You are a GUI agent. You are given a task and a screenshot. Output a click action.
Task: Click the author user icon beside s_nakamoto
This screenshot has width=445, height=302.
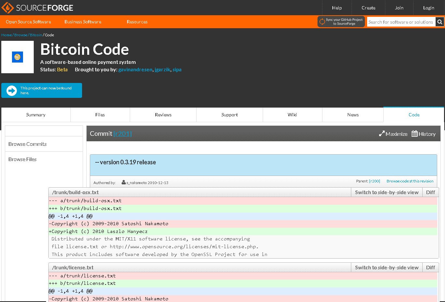coord(124,182)
